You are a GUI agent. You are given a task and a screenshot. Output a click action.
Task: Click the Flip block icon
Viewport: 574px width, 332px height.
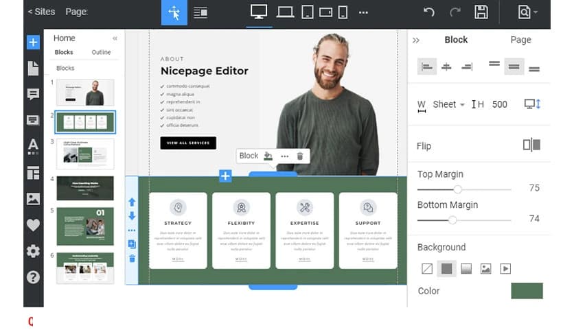(531, 145)
